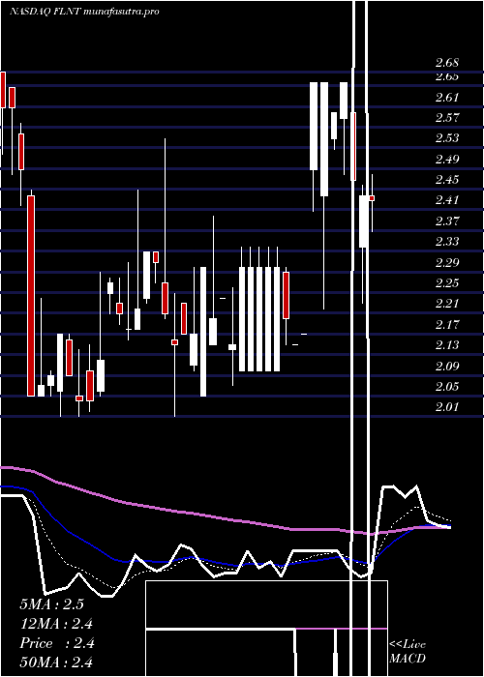Select the 2.53 price axis label
484x677 pixels.
(x=447, y=138)
